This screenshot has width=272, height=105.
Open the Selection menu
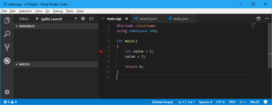[x=25, y=11]
